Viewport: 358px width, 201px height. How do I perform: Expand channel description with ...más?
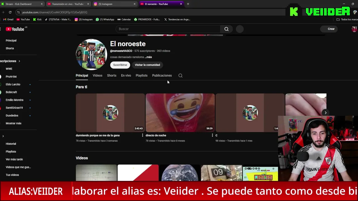point(148,57)
